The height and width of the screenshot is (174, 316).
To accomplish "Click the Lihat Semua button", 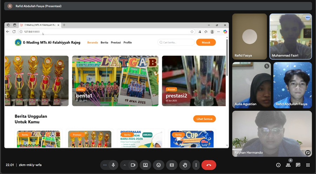I will 204,119.
